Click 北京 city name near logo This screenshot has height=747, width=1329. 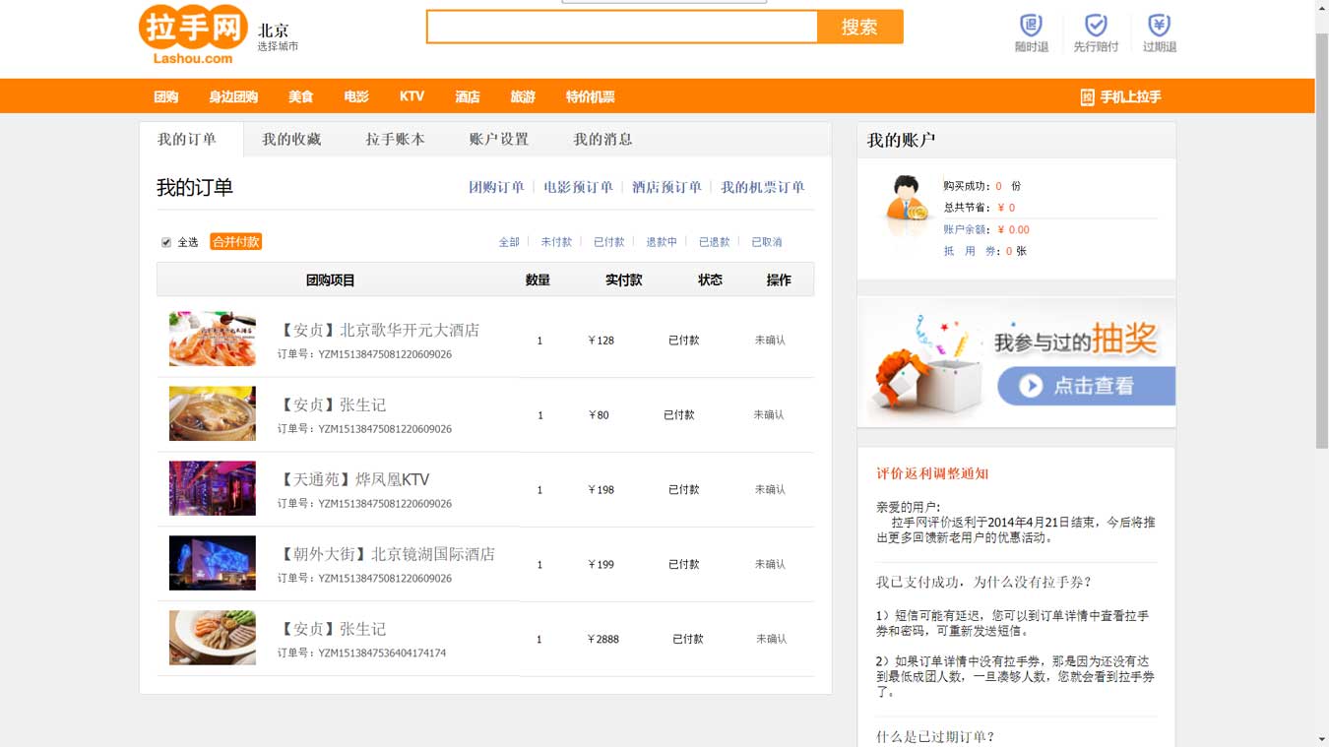click(x=274, y=31)
